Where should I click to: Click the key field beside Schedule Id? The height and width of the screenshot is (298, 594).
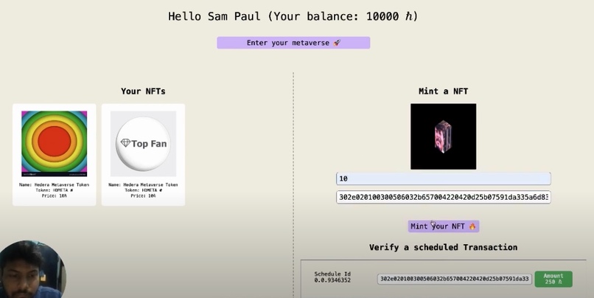pos(454,279)
